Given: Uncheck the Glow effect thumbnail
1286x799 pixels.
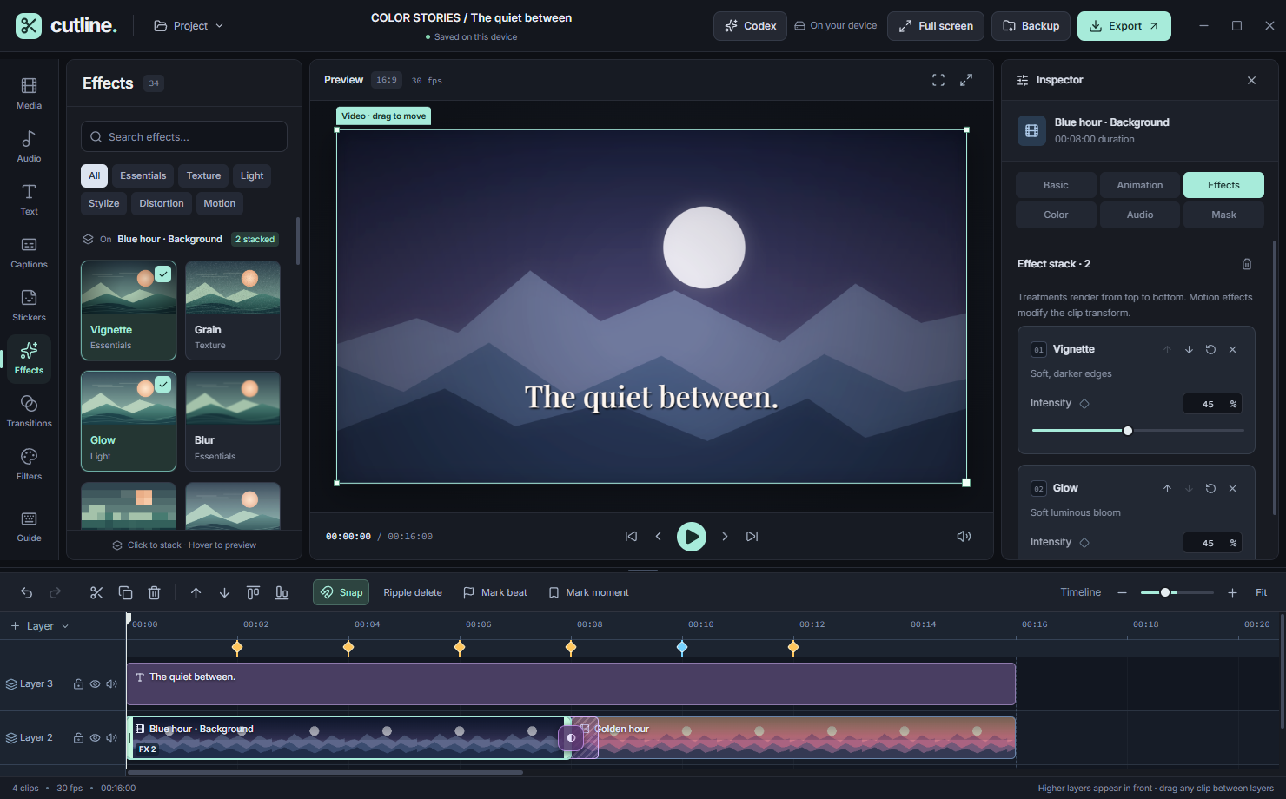Looking at the screenshot, I should pos(129,421).
